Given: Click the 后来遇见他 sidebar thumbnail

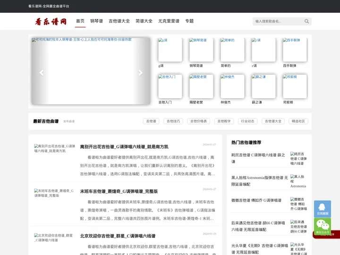Looking at the screenshot, I should (x=298, y=227).
